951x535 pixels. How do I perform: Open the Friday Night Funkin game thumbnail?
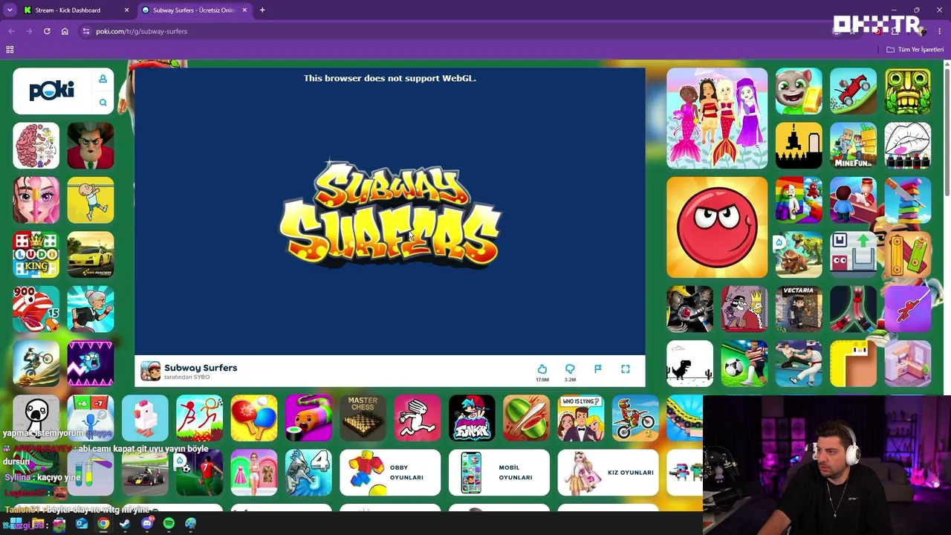(x=472, y=418)
